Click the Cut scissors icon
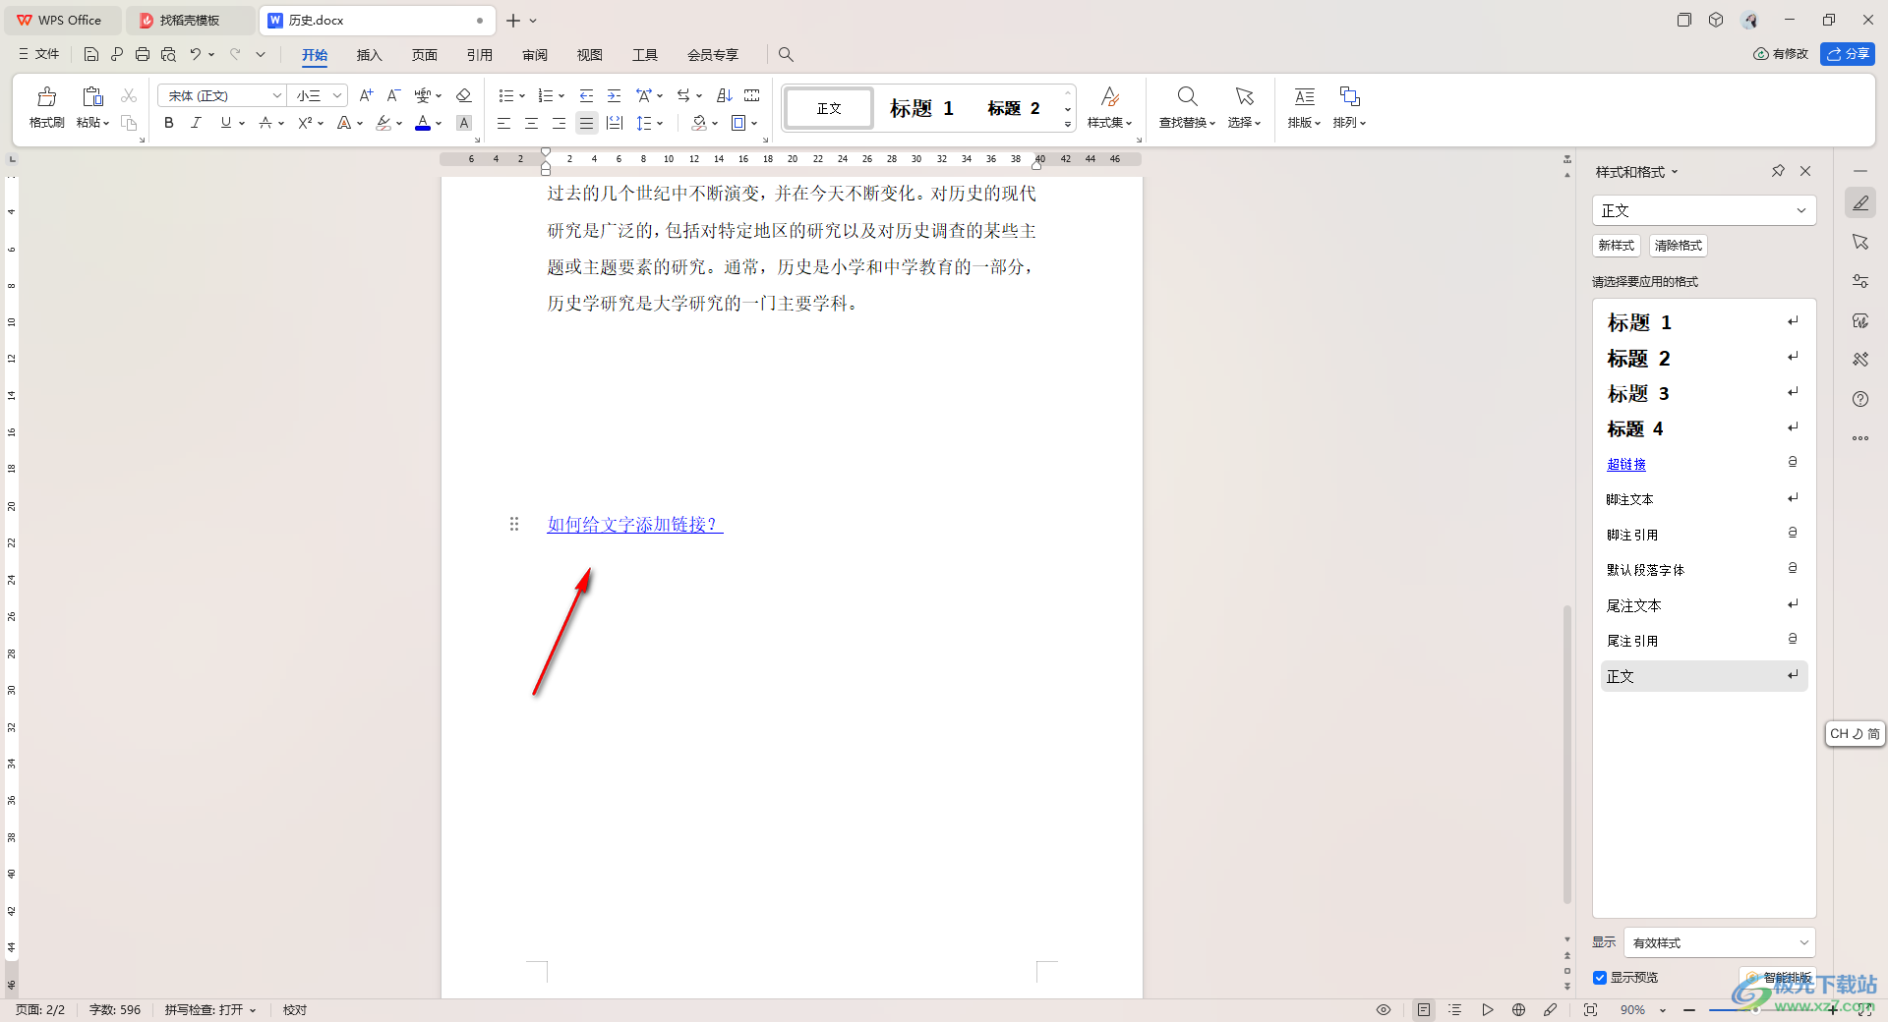 coord(129,95)
